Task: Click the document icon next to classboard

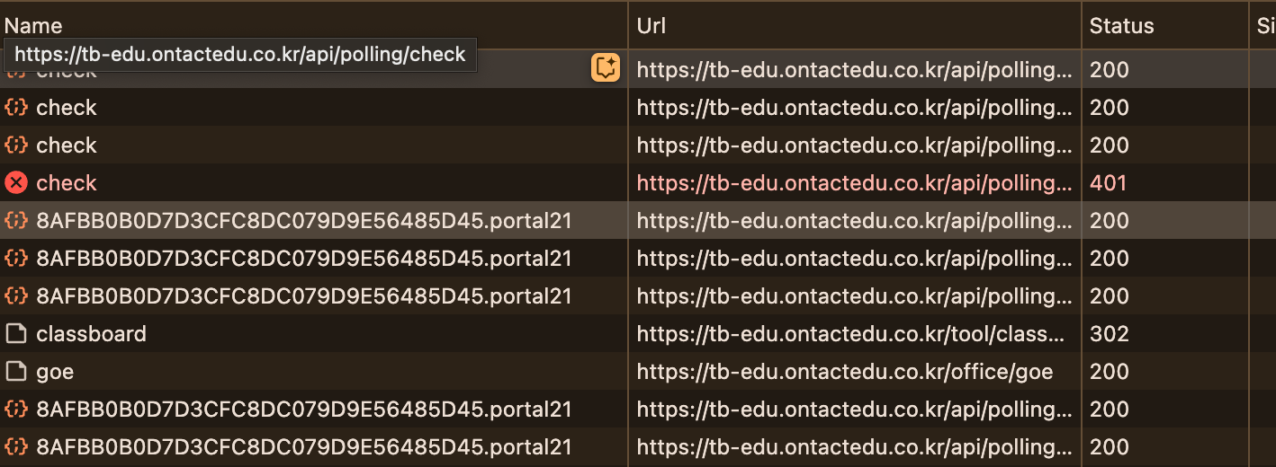Action: click(x=16, y=334)
